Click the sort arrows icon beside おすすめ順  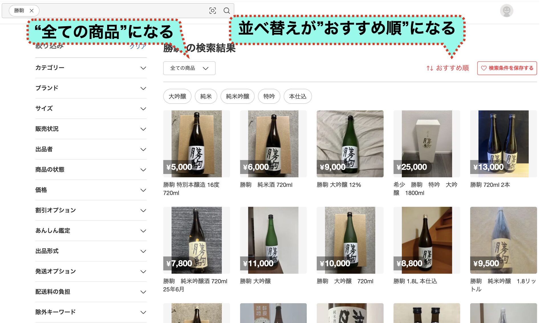430,68
